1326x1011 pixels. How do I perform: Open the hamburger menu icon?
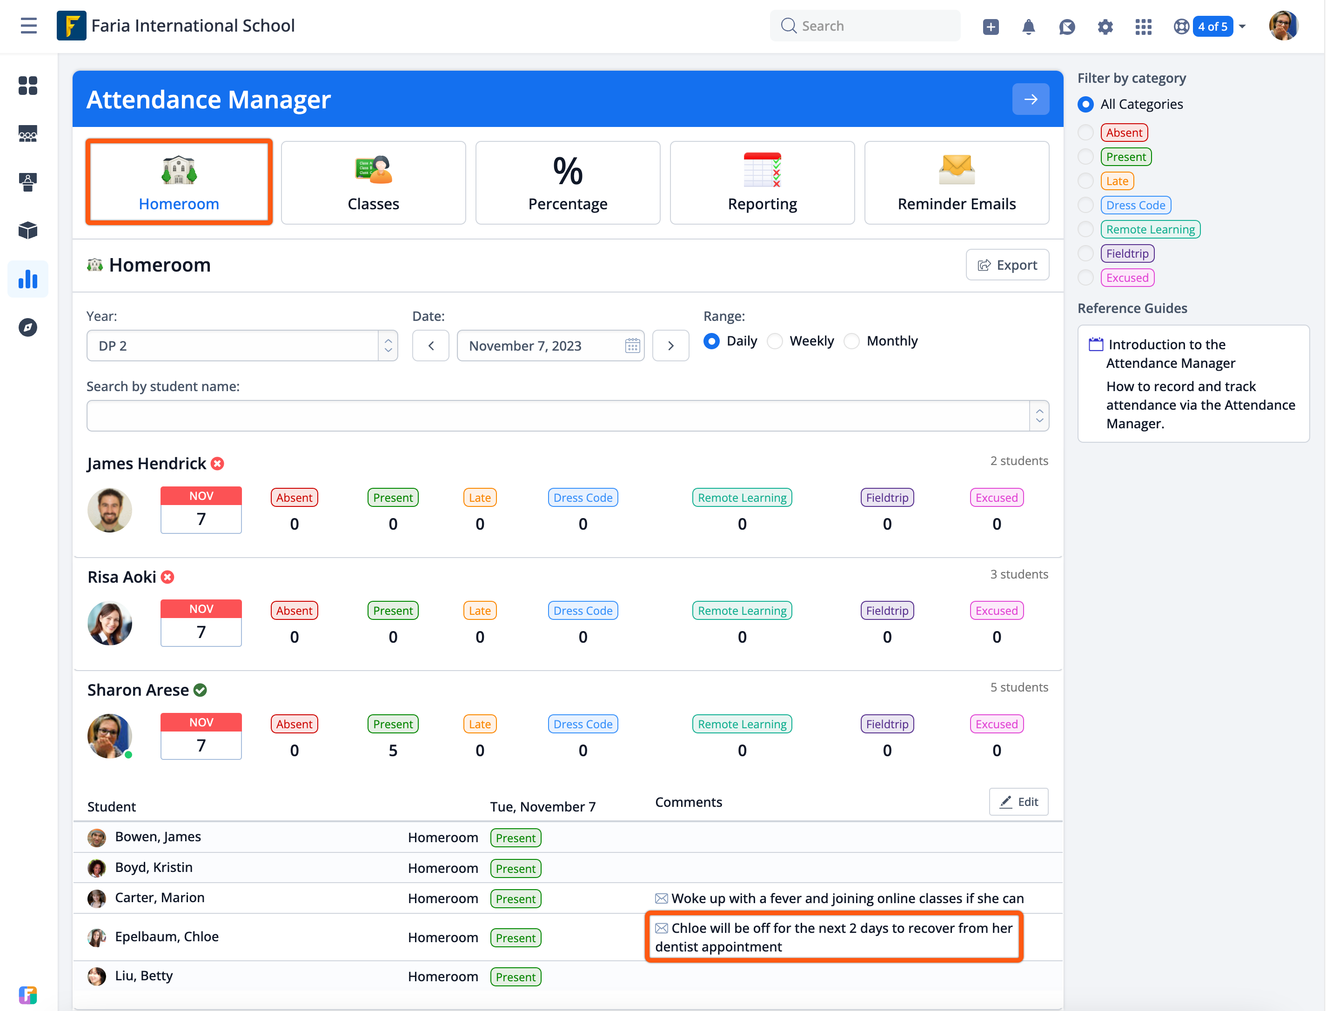click(x=28, y=26)
